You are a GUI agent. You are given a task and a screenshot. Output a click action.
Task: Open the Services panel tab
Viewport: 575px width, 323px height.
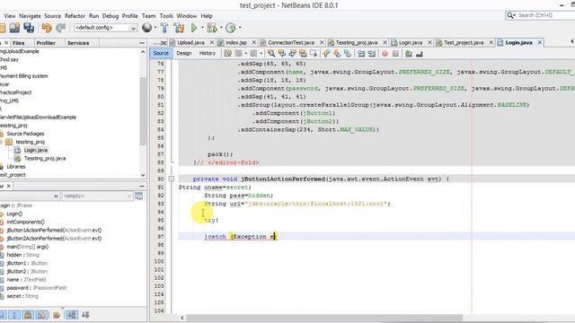78,43
